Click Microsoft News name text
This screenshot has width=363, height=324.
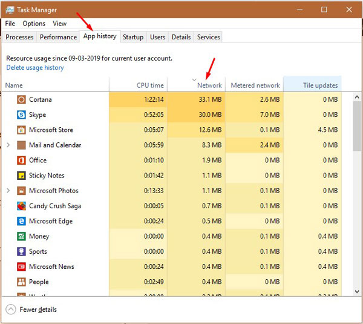click(51, 266)
